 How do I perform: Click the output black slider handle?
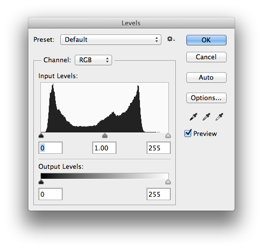(41, 182)
